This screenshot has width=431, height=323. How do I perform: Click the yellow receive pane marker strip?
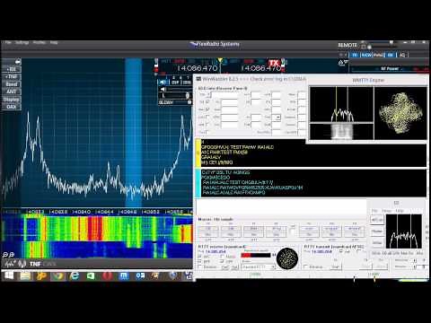click(198, 153)
